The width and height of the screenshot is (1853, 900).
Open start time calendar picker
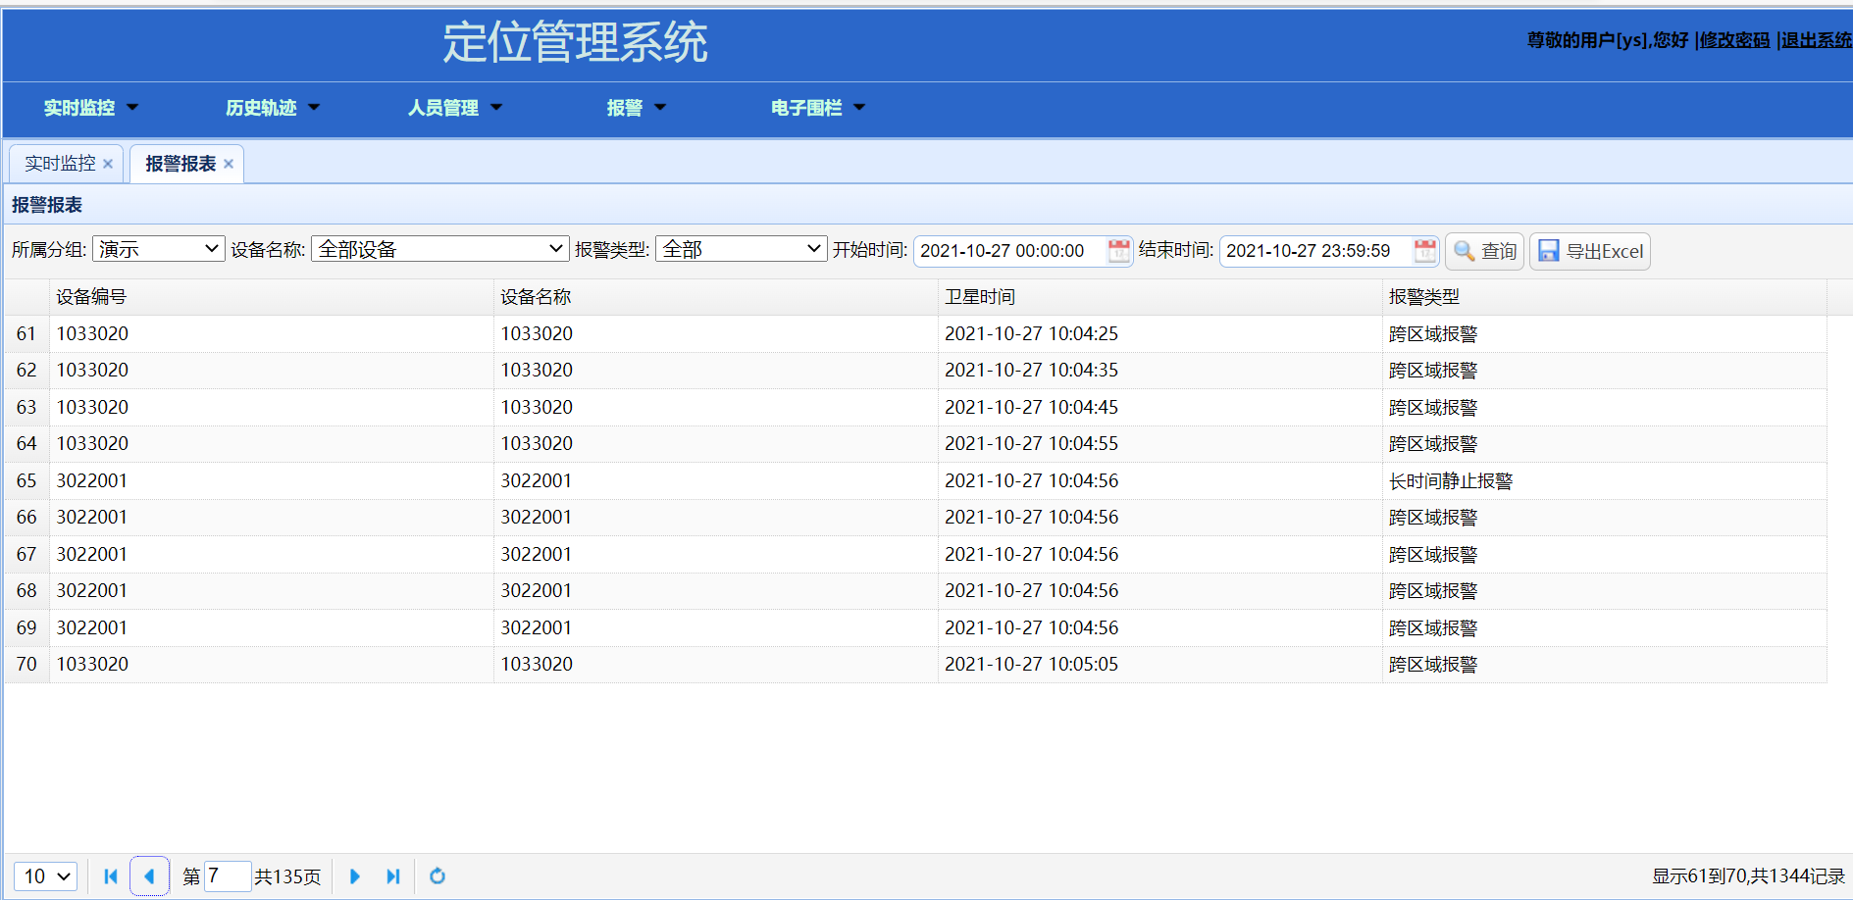coord(1118,251)
